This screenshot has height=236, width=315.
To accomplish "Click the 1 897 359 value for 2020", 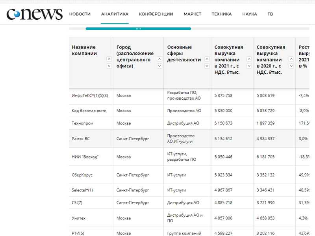I will [265, 123].
